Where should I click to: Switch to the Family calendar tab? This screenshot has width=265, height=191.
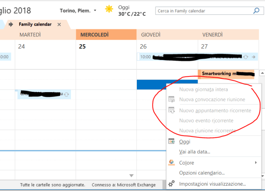tap(35, 24)
